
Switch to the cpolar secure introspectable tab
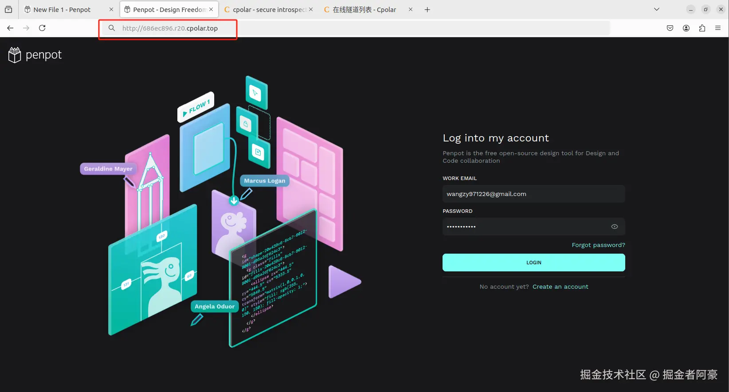click(268, 9)
